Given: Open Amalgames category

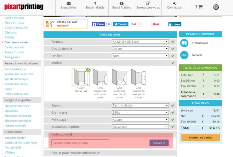Looking at the screenshot, I should 12,57.
